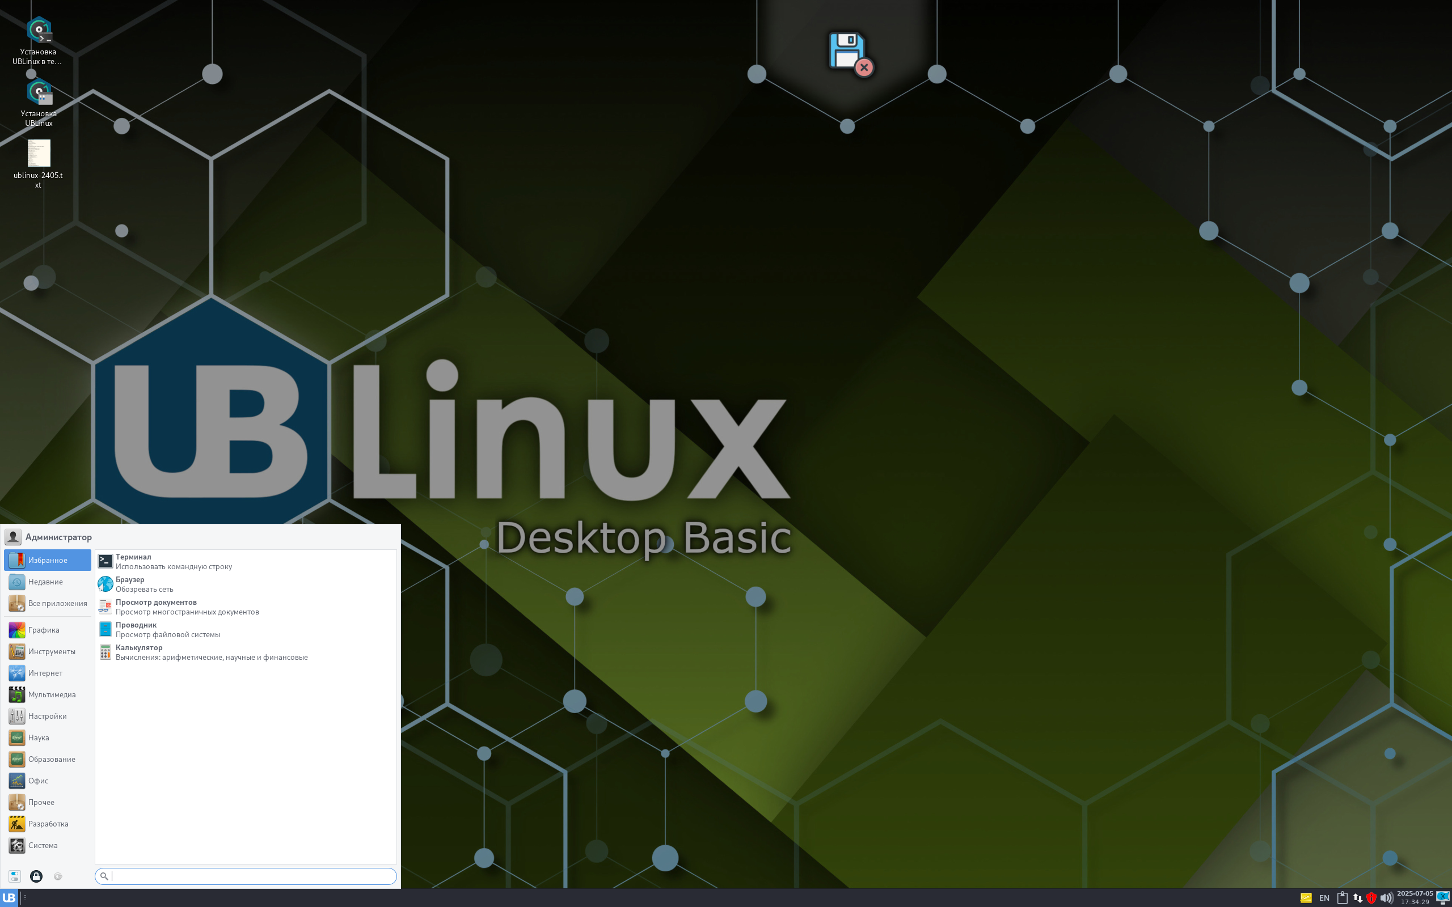Open network connections arrows tray icon
The image size is (1452, 907).
click(1357, 897)
